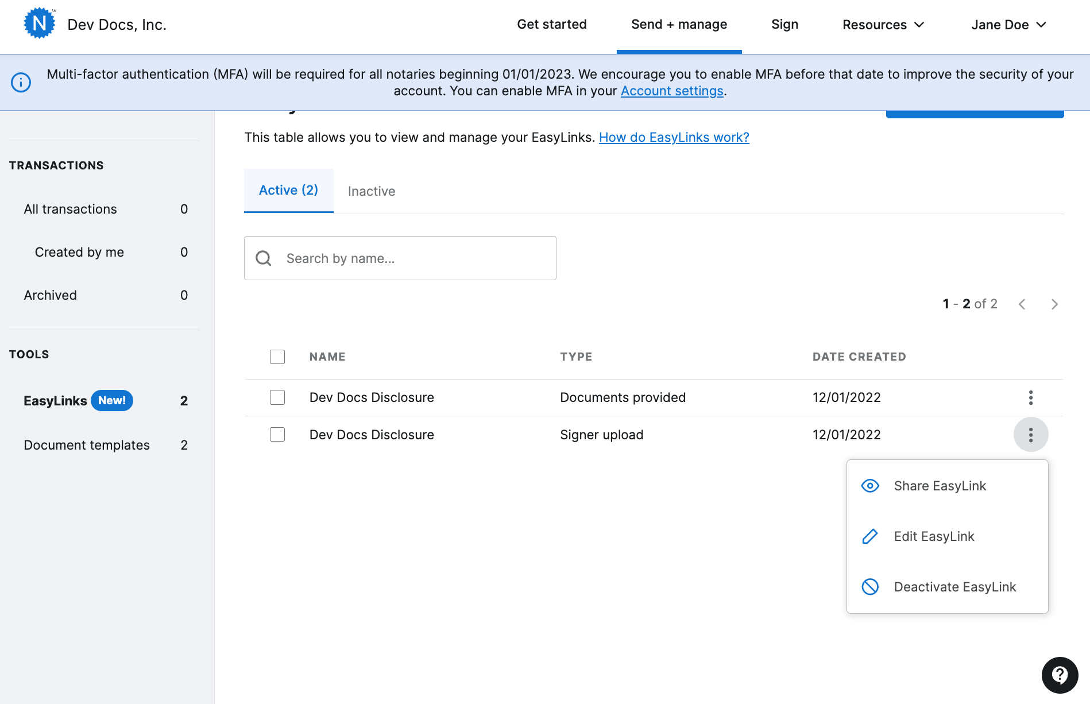Screen dimensions: 1090x704
Task: Choose Deactivate EasyLink from menu
Action: pyautogui.click(x=948, y=587)
